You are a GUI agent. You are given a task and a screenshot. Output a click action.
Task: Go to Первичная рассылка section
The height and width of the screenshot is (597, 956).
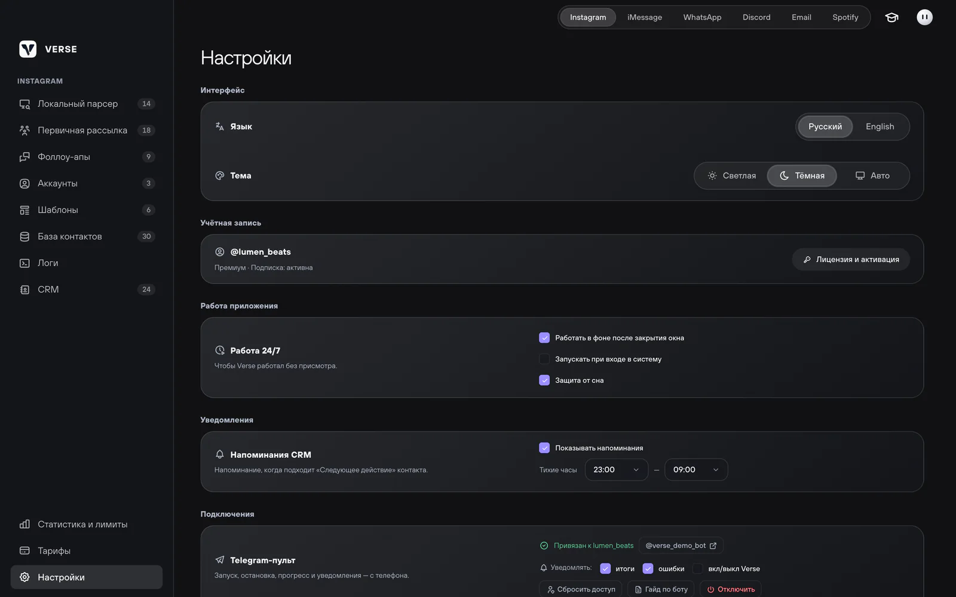pos(87,130)
